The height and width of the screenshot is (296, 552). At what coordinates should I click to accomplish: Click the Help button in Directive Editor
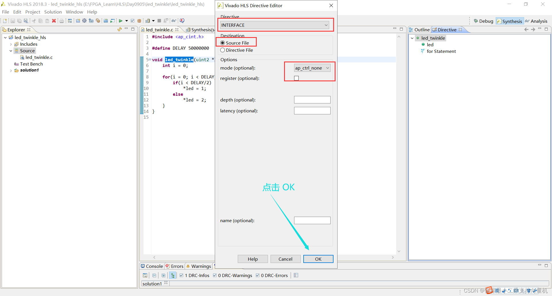(x=253, y=259)
